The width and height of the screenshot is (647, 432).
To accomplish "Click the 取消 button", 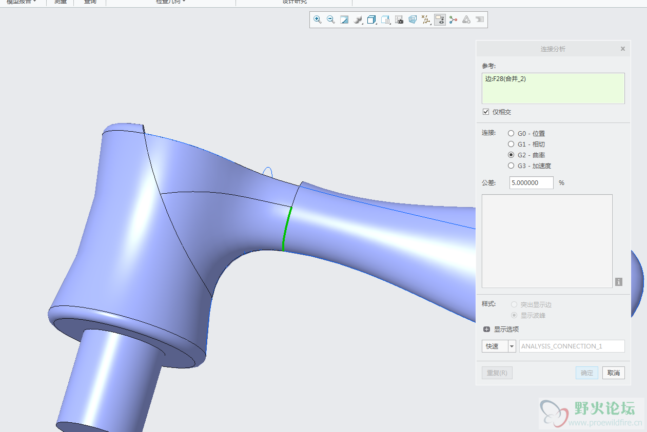I will (x=614, y=373).
